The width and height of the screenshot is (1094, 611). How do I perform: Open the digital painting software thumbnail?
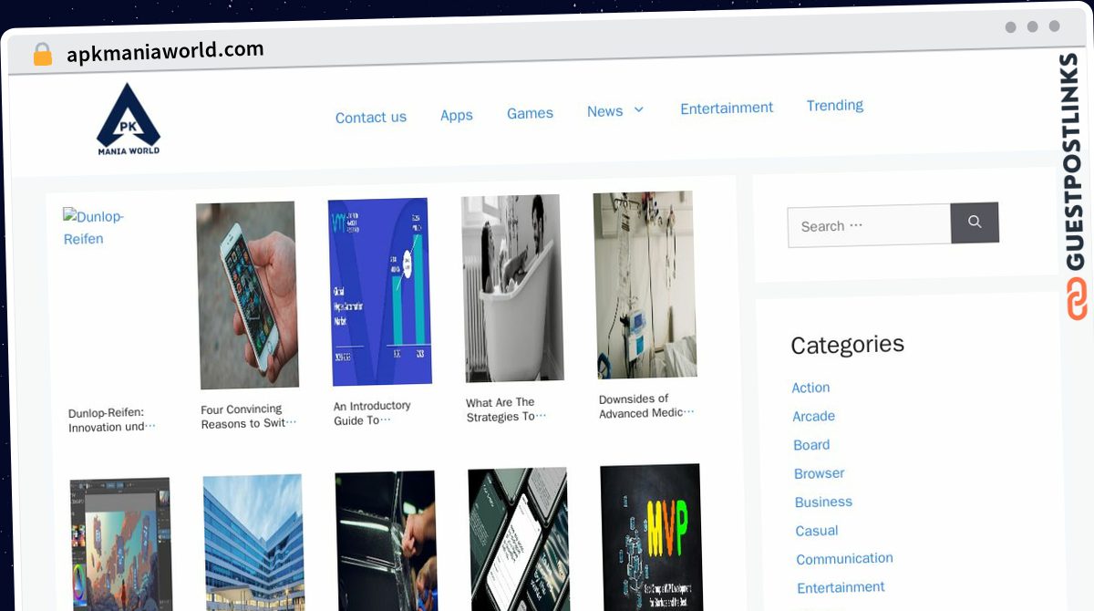(121, 544)
